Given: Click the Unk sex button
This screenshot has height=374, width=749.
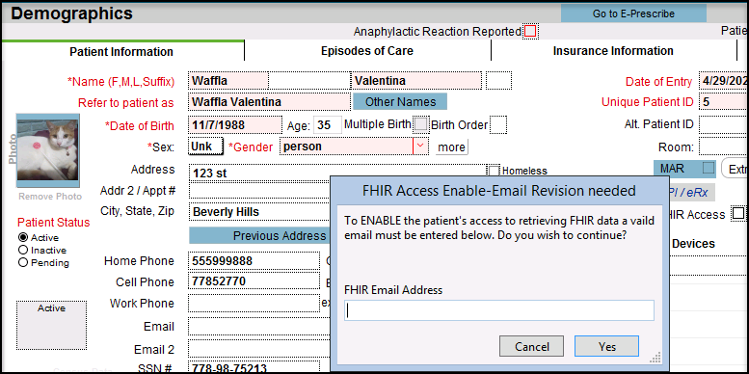Looking at the screenshot, I should tap(205, 147).
